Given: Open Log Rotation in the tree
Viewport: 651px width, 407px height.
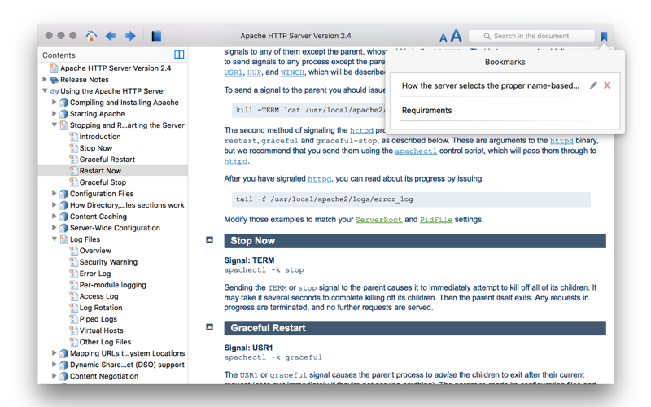Looking at the screenshot, I should (101, 308).
